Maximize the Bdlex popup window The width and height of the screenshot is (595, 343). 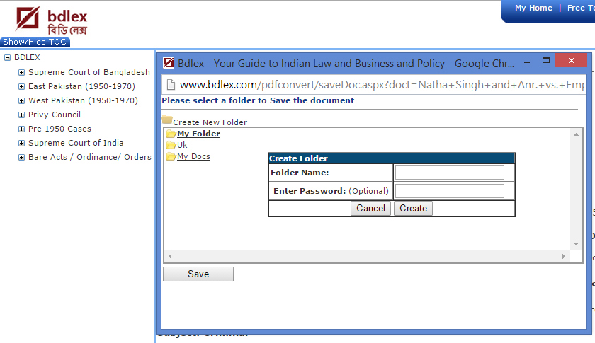click(546, 61)
